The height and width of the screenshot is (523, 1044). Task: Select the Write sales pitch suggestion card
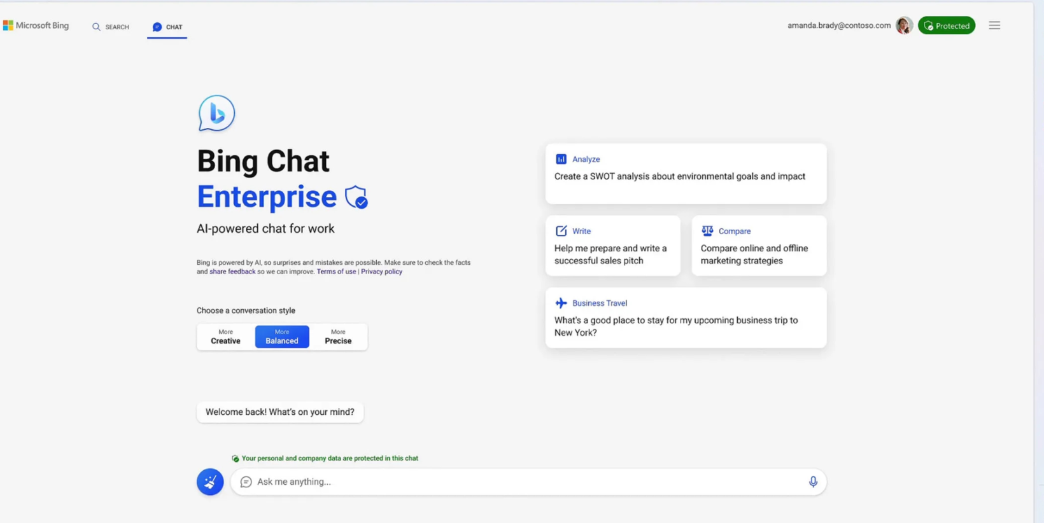pos(612,246)
